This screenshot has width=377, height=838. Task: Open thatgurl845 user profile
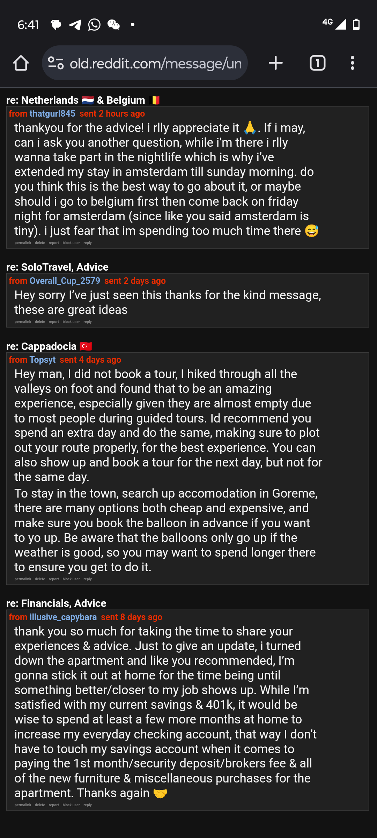(52, 114)
